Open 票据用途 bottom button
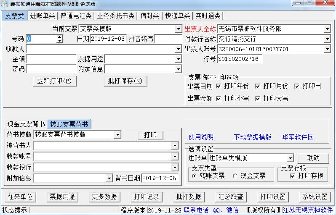This screenshot has height=215, width=336. coord(62,197)
